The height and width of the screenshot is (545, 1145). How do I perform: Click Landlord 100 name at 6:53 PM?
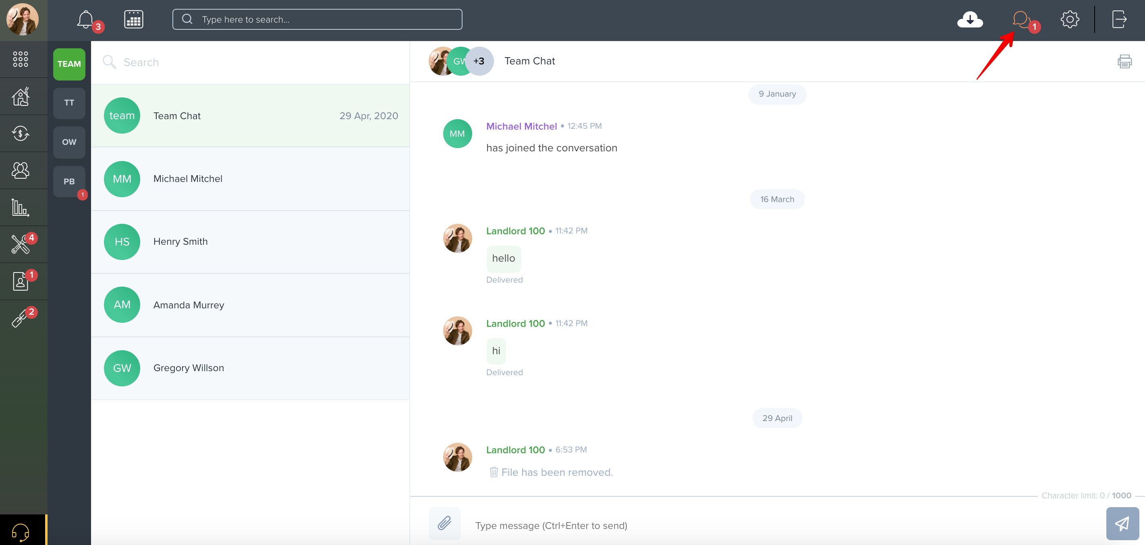[515, 450]
